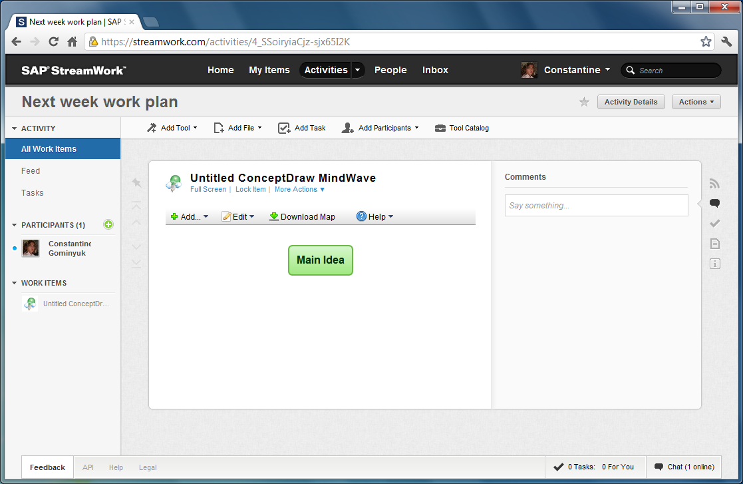The height and width of the screenshot is (484, 743).
Task: Click the Search box in header
Action: [670, 70]
